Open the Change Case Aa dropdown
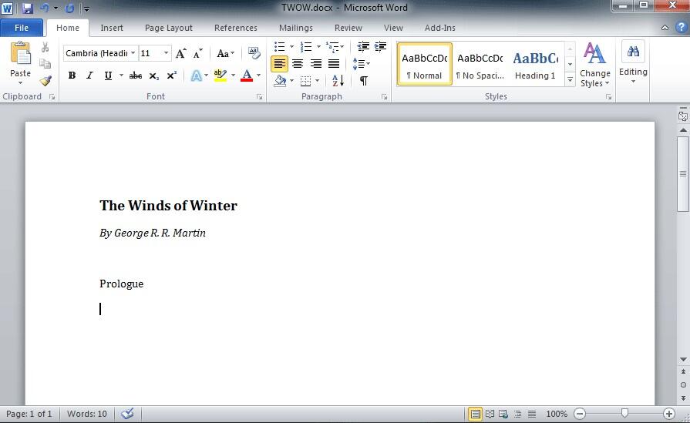This screenshot has width=690, height=423. coord(226,53)
